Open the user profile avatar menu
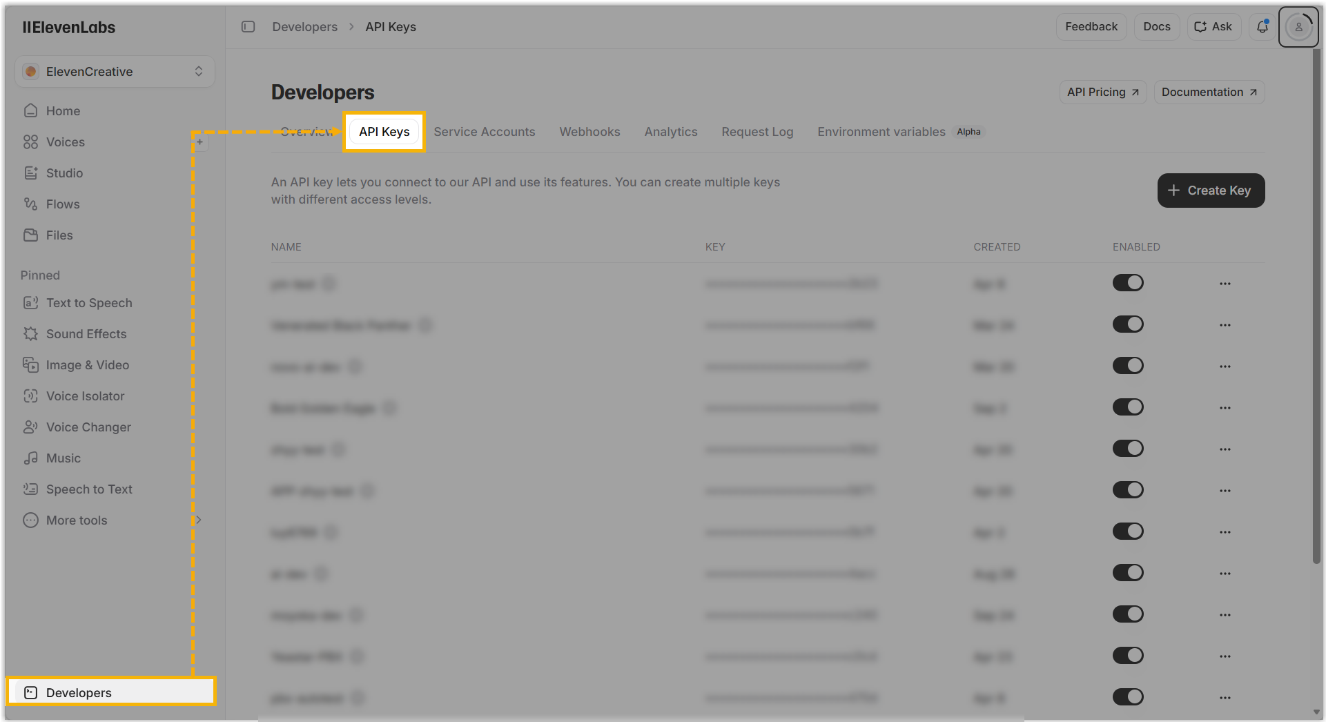This screenshot has height=722, width=1326. click(x=1298, y=26)
